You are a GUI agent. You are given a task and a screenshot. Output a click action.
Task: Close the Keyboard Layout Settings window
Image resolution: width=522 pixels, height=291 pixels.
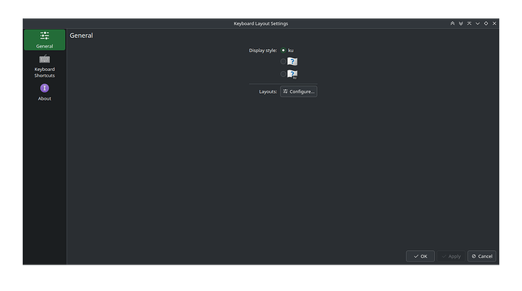click(494, 23)
